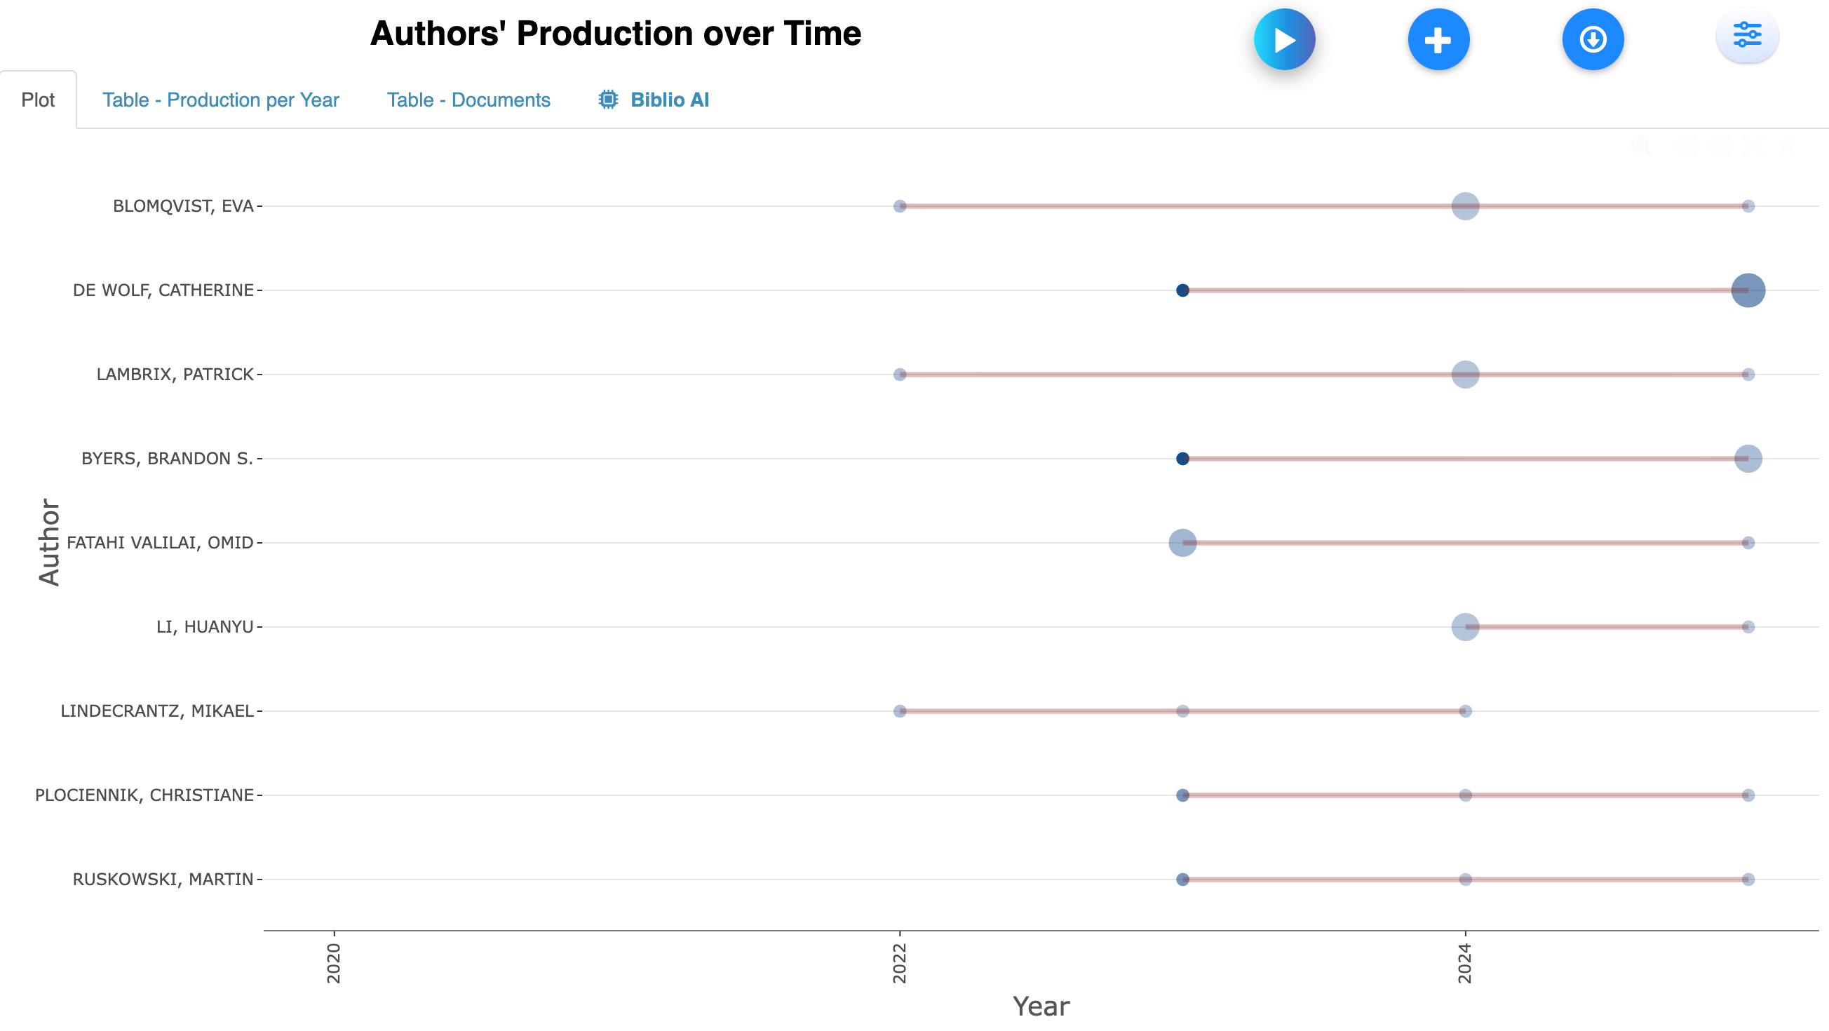Screen dimensions: 1829x1031
Task: Click the plot autoscale arrows icon
Action: click(1754, 147)
